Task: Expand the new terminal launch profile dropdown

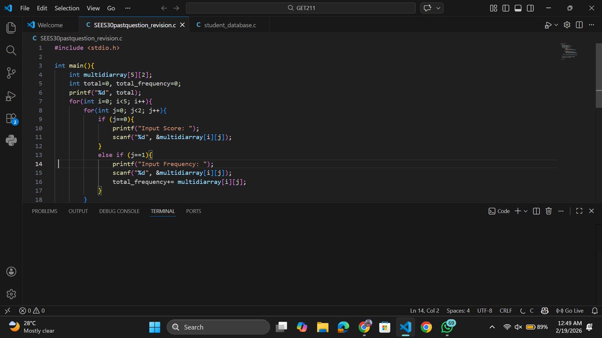Action: (526, 211)
